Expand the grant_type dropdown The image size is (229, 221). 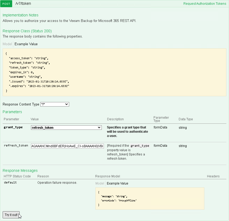point(66,128)
